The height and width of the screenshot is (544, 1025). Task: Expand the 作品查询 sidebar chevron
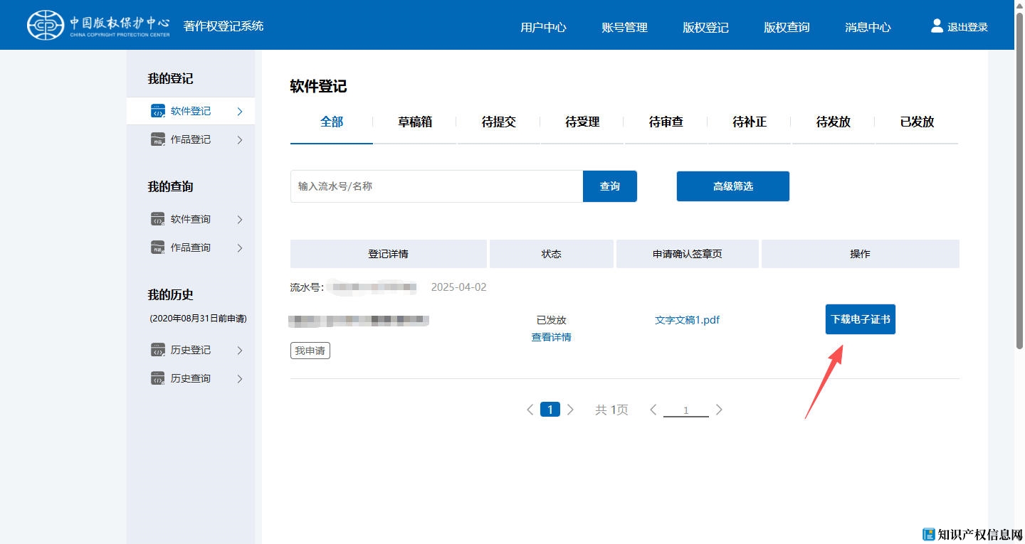[240, 248]
